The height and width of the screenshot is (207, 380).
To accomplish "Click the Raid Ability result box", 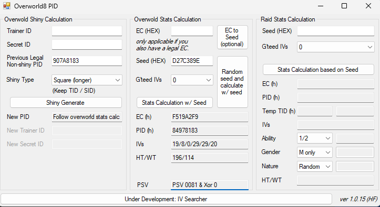I will coord(355,138).
